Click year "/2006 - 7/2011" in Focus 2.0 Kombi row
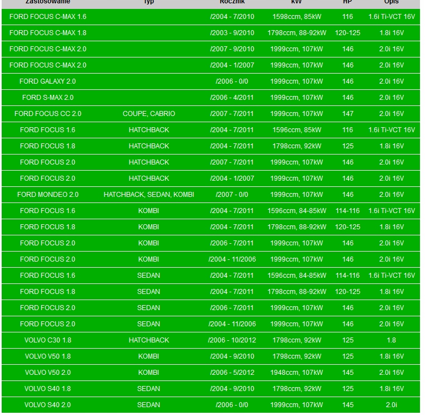This screenshot has width=425, height=415. [232, 243]
